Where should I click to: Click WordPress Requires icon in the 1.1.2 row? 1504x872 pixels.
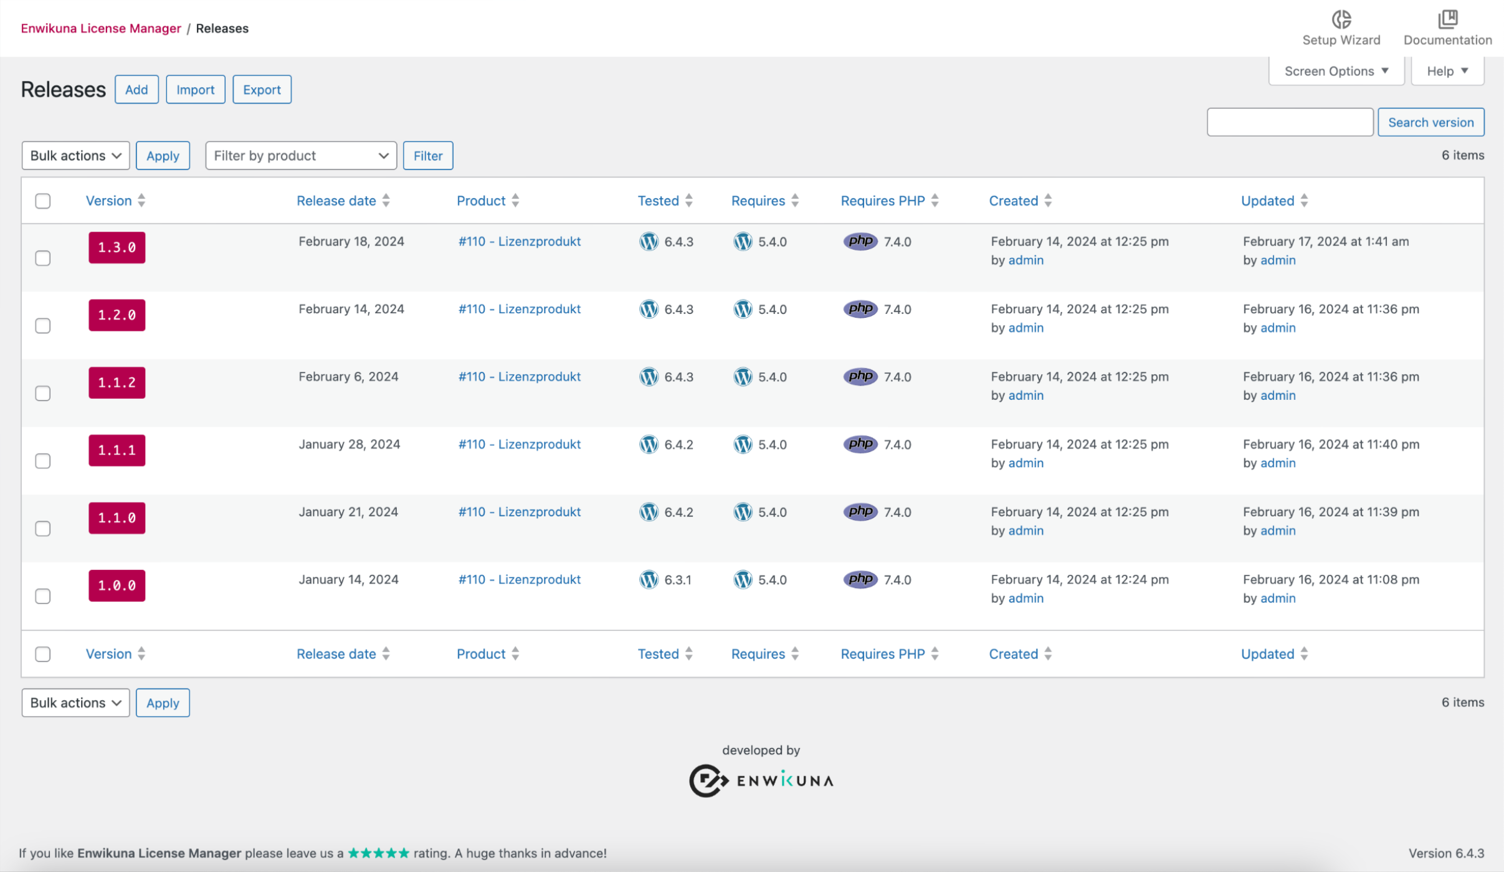(743, 377)
